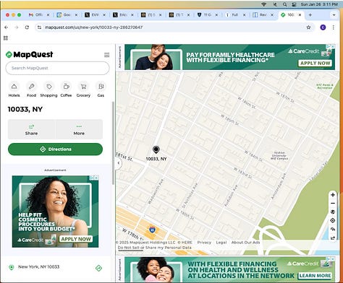
Task: Click the sidebar vertical scrollbar
Action: coord(113,143)
